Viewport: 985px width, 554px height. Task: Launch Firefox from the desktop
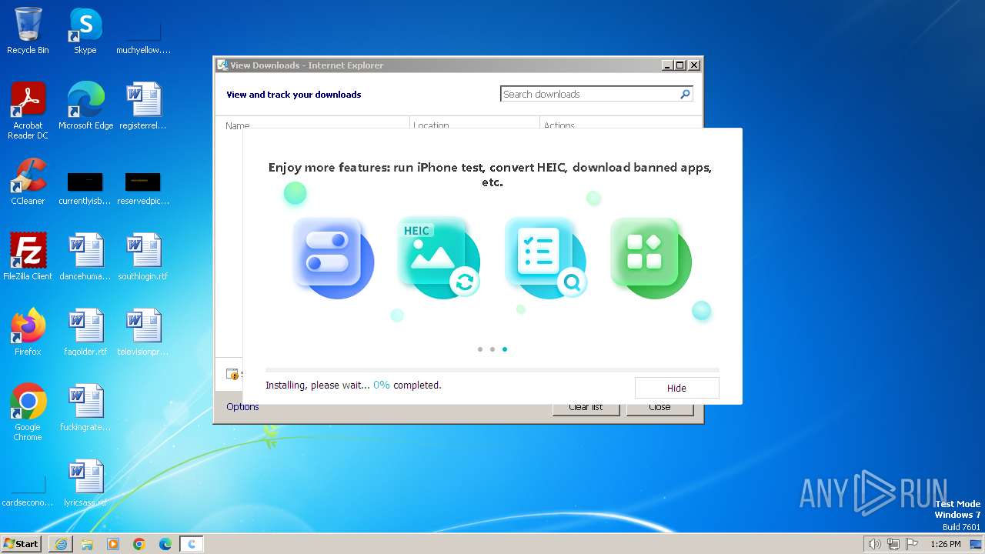(x=28, y=332)
